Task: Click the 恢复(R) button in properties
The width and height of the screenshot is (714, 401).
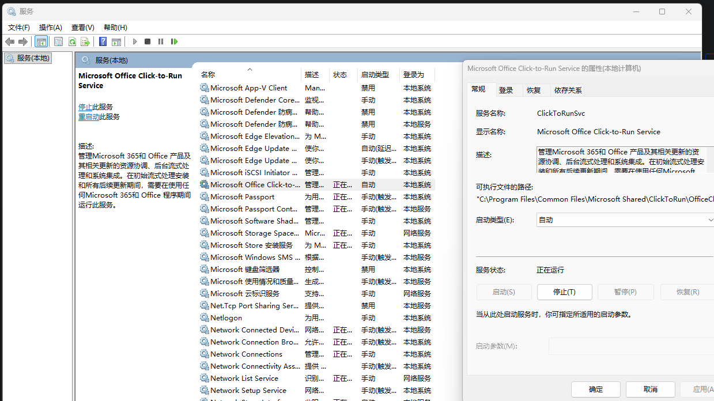Action: point(687,292)
